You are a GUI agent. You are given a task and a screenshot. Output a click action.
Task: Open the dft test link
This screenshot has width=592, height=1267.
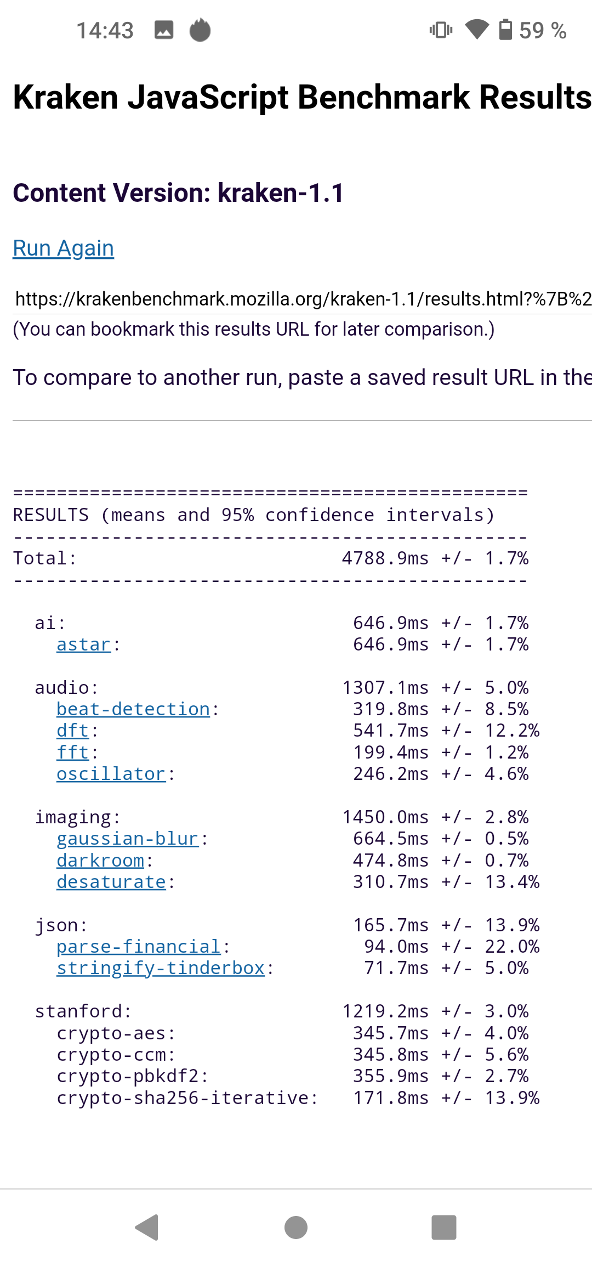pyautogui.click(x=73, y=731)
